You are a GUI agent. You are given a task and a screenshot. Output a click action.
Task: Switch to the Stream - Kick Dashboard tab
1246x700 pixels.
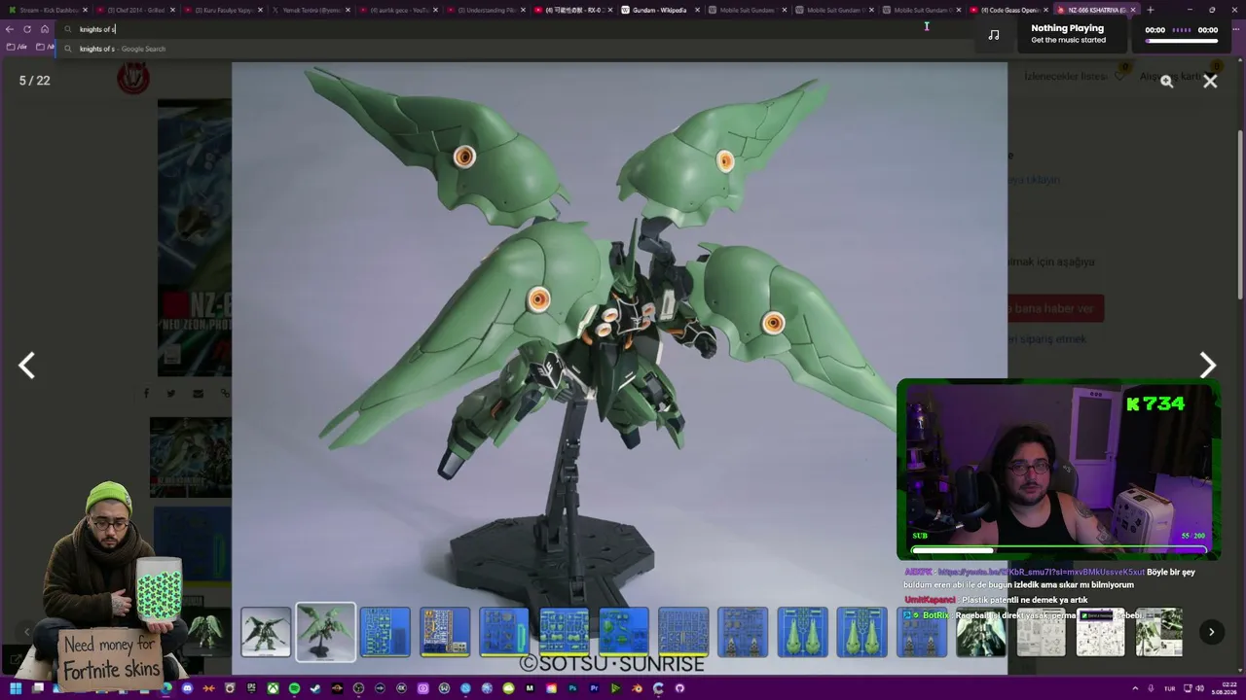(x=49, y=10)
